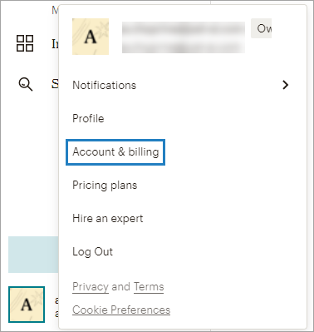
Task: Click the four-square grid icon in sidebar
Action: coord(25,43)
